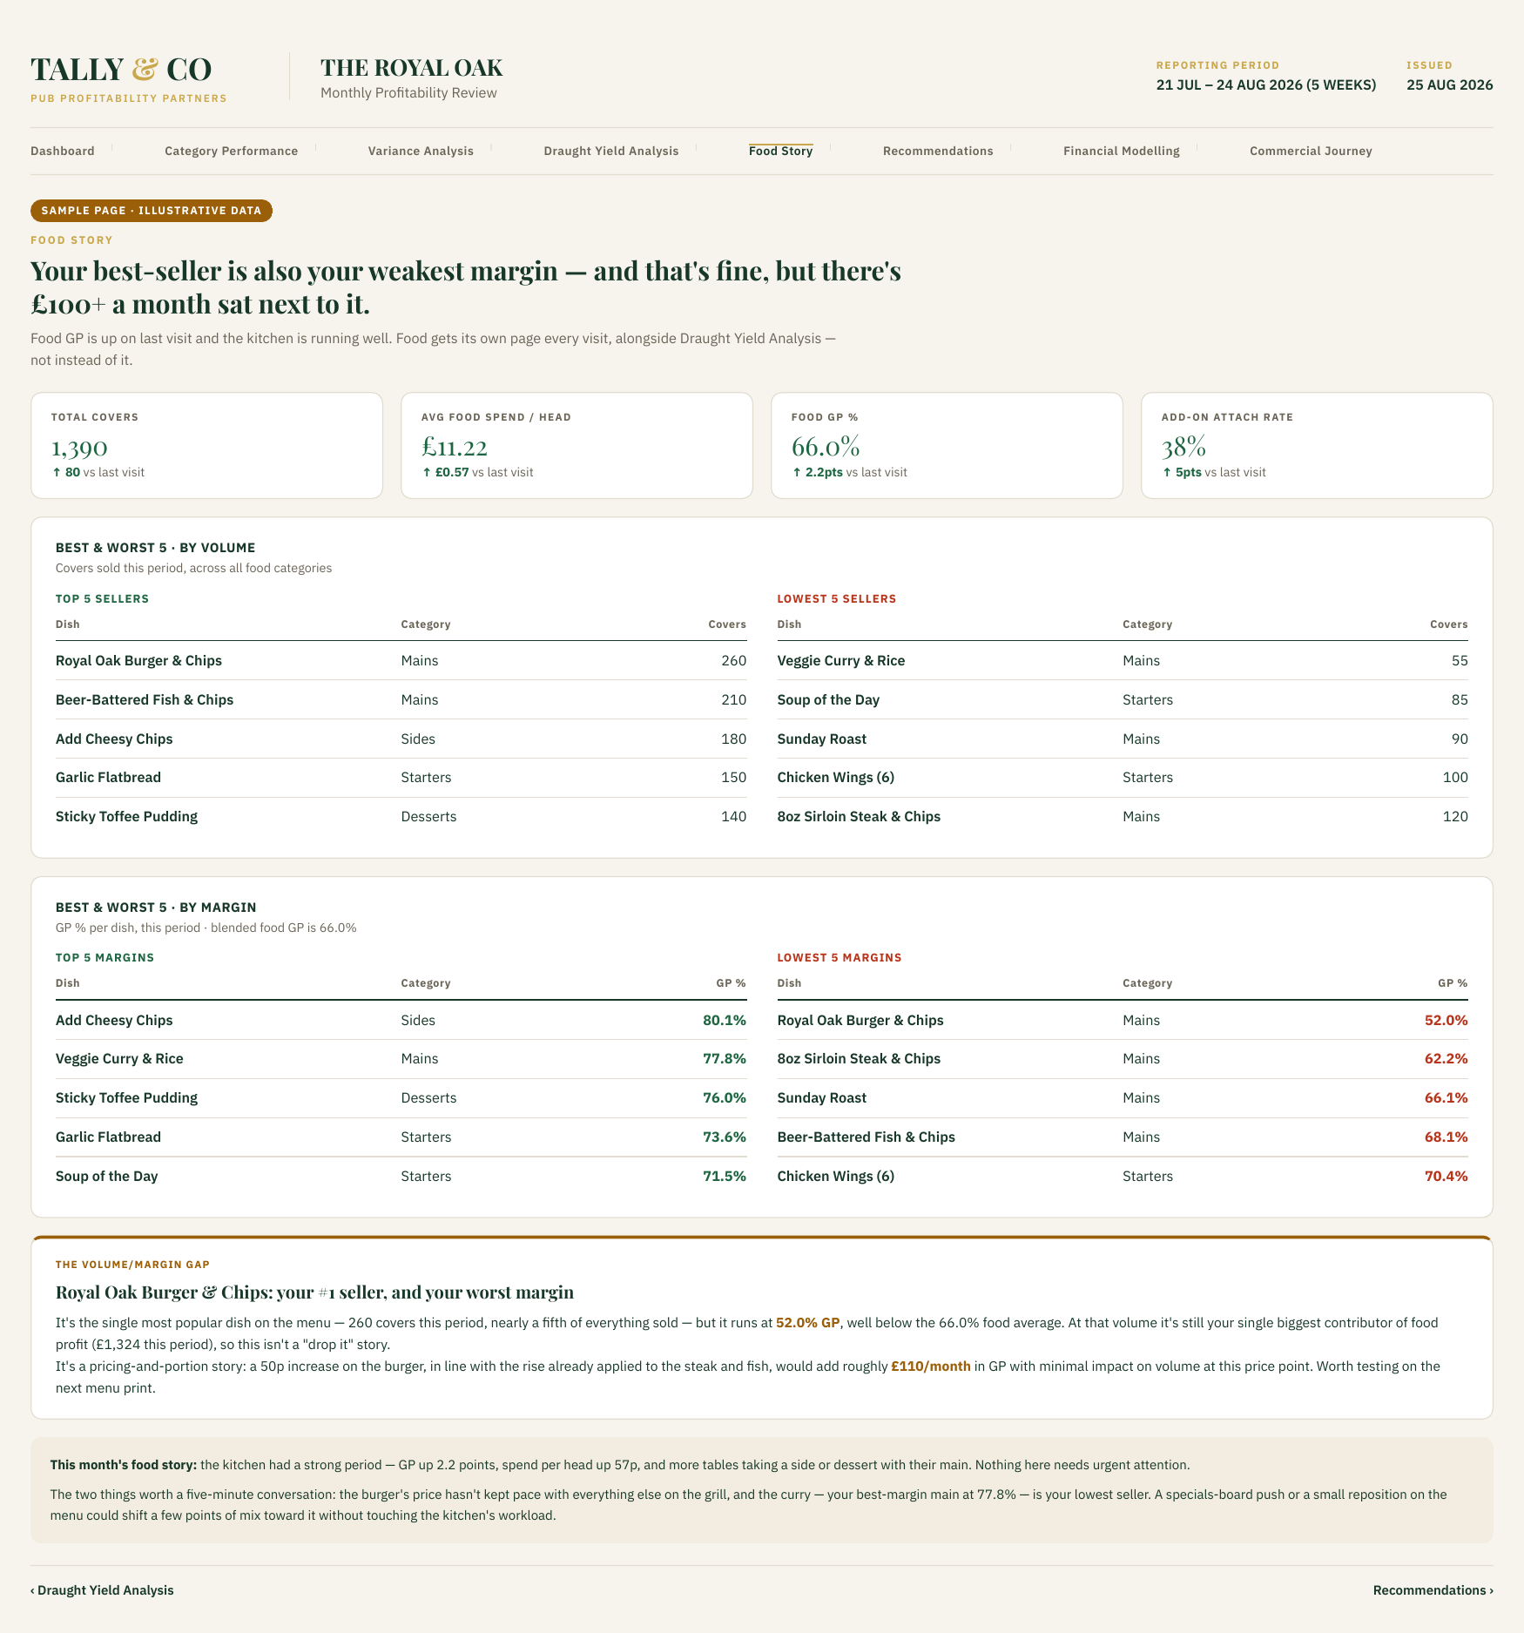Click the previous page Draught Yield Analysis link
The image size is (1524, 1633).
coord(102,1589)
